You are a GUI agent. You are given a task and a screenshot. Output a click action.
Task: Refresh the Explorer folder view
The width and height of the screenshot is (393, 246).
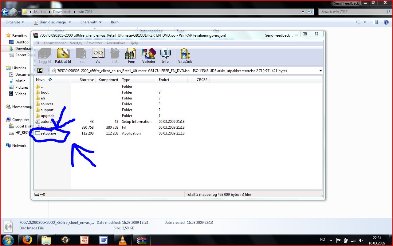310,12
